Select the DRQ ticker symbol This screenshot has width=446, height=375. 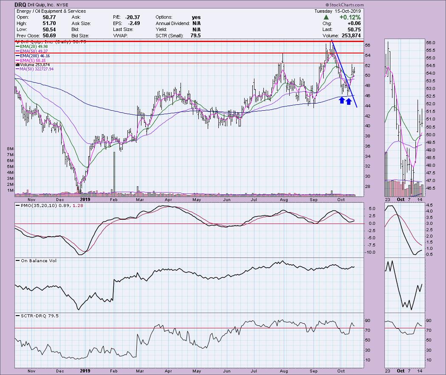(x=20, y=5)
